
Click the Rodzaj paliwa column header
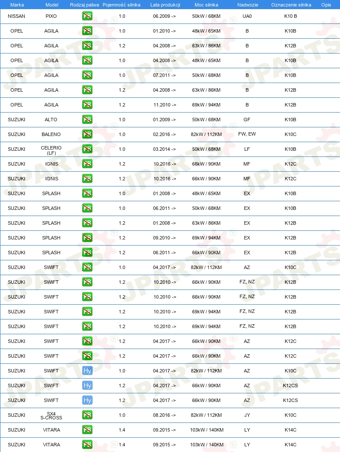click(x=84, y=5)
